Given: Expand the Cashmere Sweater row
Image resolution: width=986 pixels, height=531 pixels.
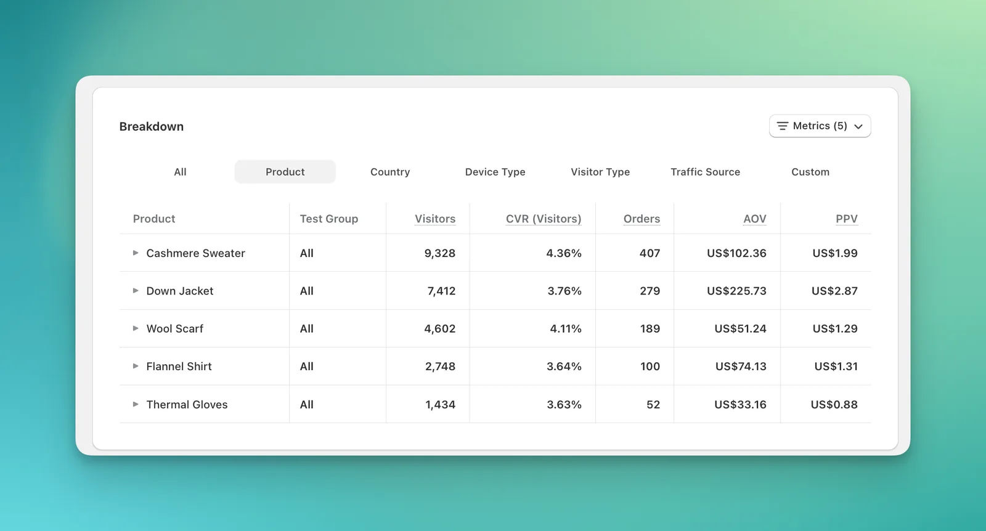Looking at the screenshot, I should pos(136,253).
